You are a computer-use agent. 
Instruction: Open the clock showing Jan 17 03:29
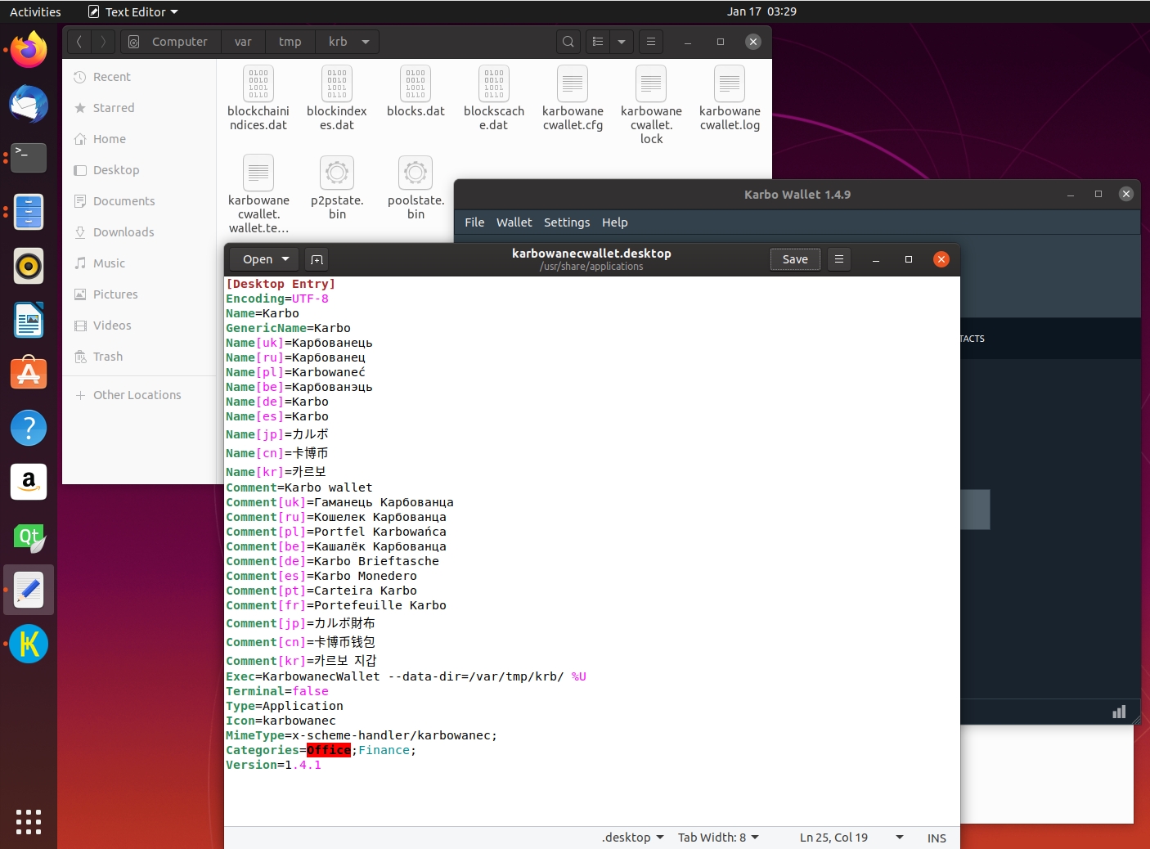click(x=761, y=11)
